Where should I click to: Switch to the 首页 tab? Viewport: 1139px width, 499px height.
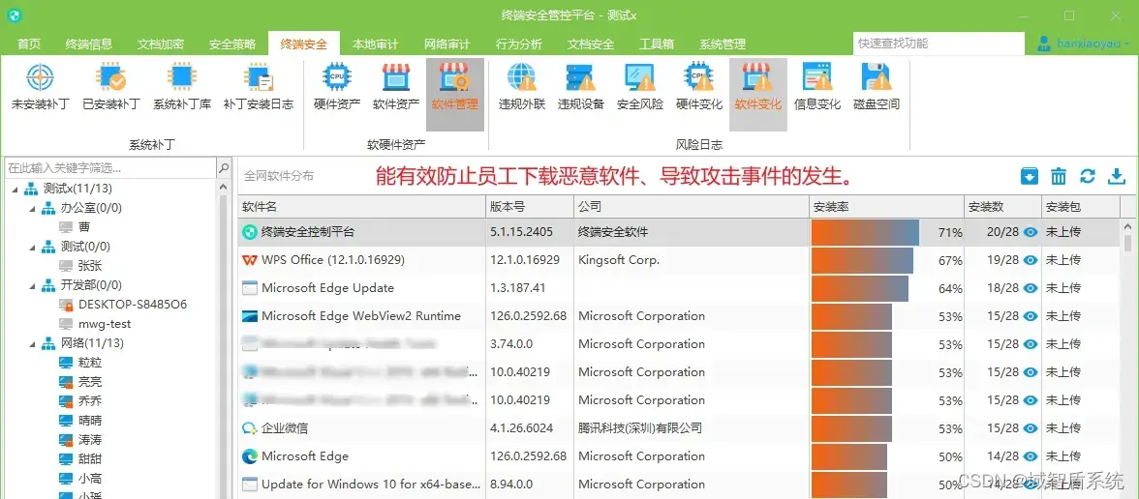[x=29, y=44]
